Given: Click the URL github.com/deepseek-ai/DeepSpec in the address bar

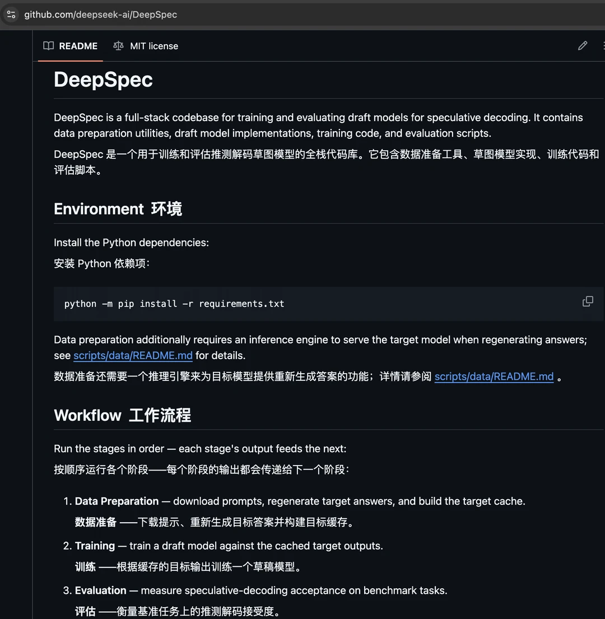Looking at the screenshot, I should point(101,15).
